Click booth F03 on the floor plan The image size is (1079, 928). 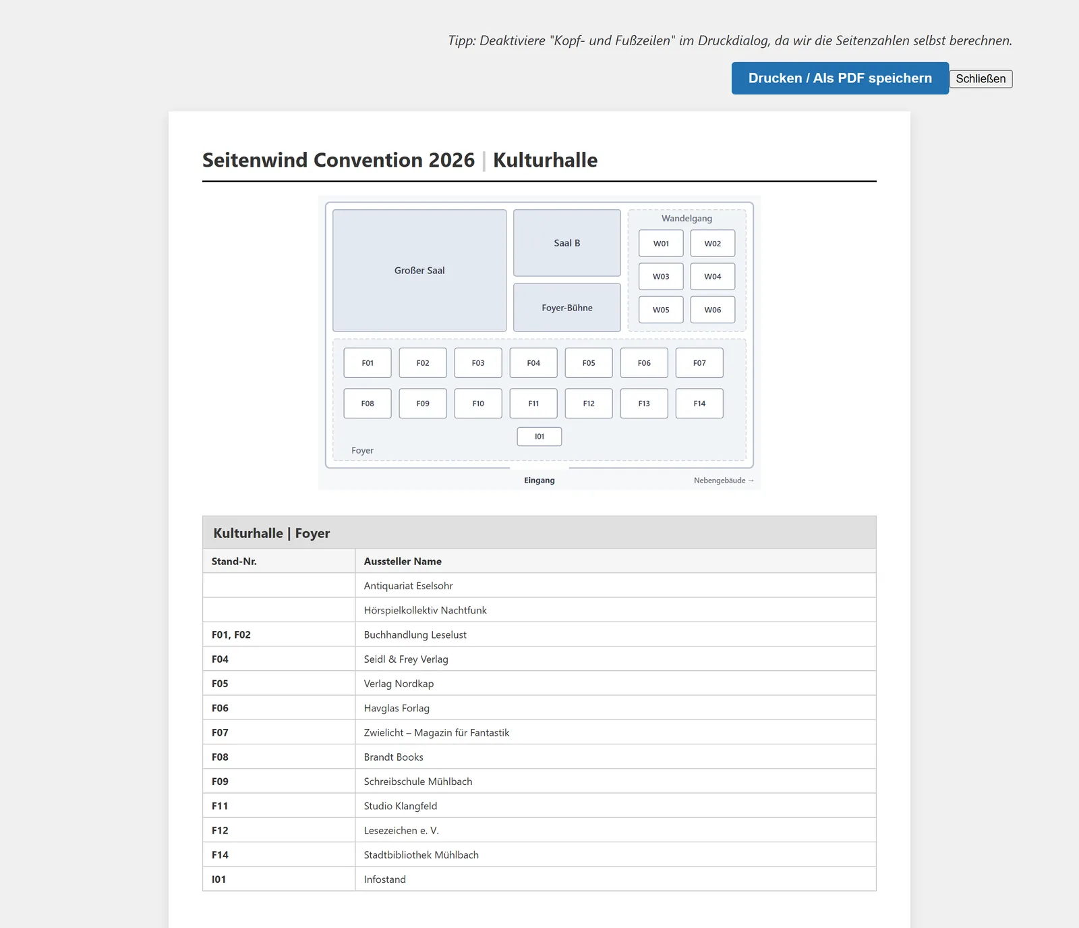click(478, 363)
